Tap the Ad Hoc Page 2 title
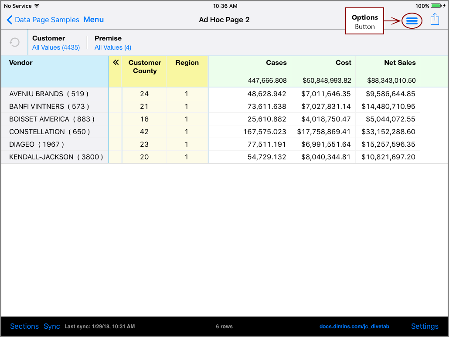Image resolution: width=449 pixels, height=337 pixels. pos(224,20)
